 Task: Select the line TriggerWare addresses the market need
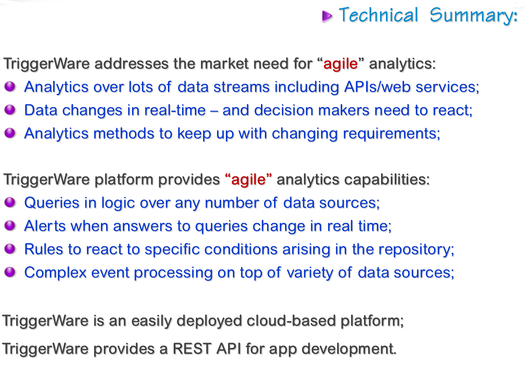219,64
